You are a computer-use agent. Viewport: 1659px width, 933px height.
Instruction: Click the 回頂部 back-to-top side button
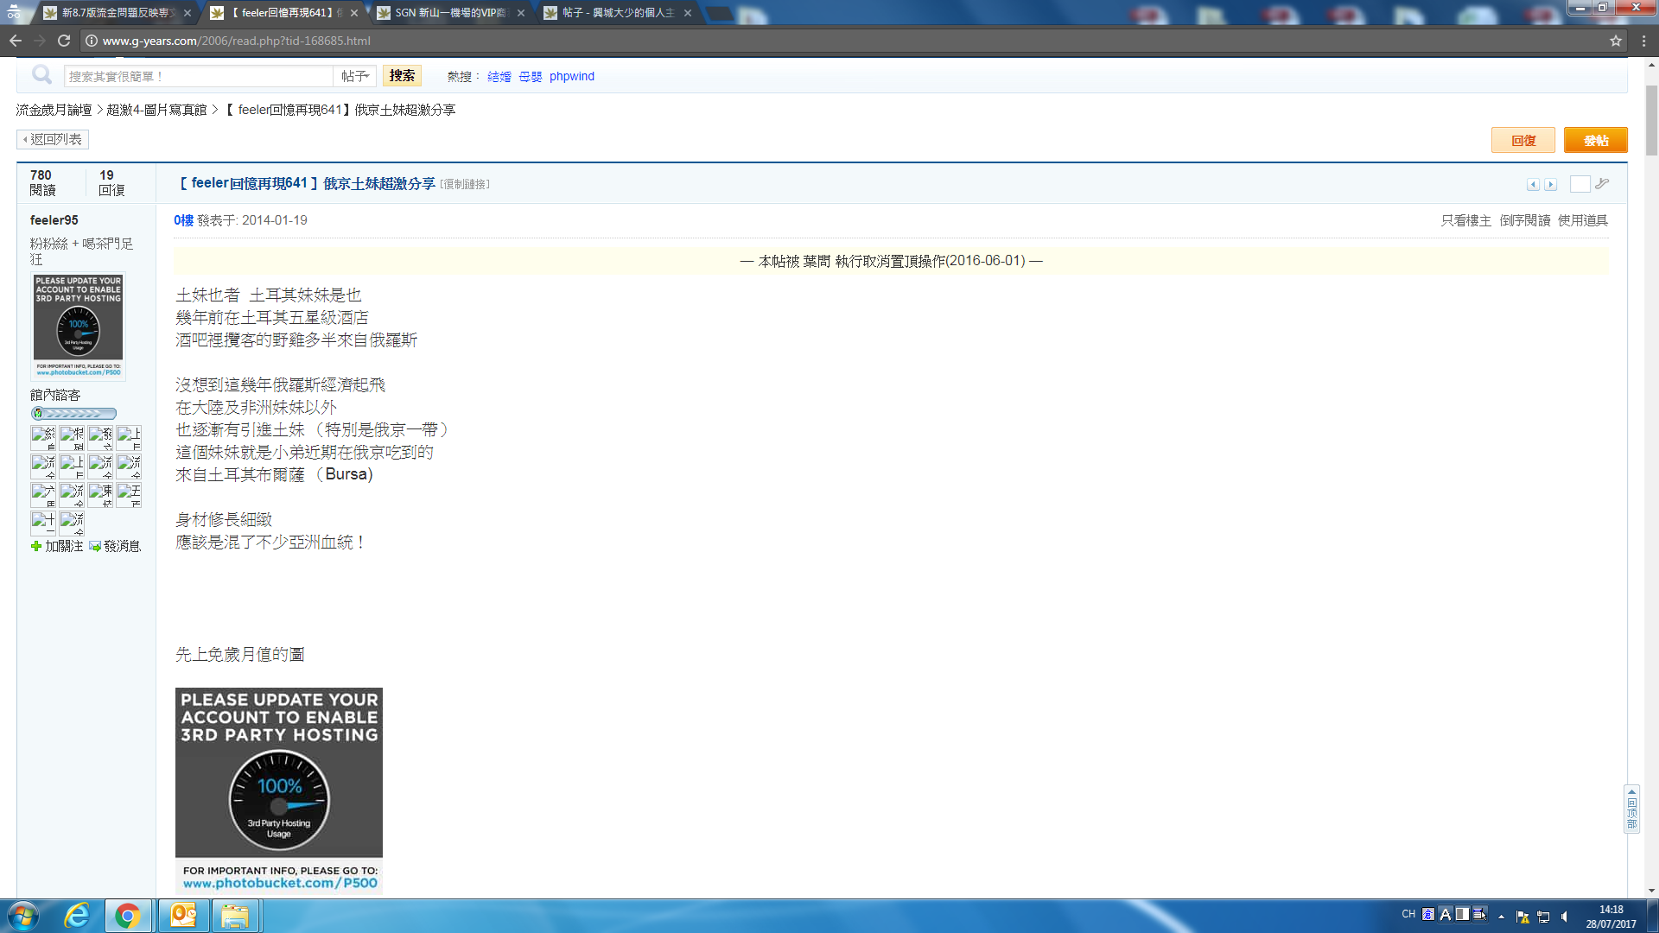point(1631,809)
